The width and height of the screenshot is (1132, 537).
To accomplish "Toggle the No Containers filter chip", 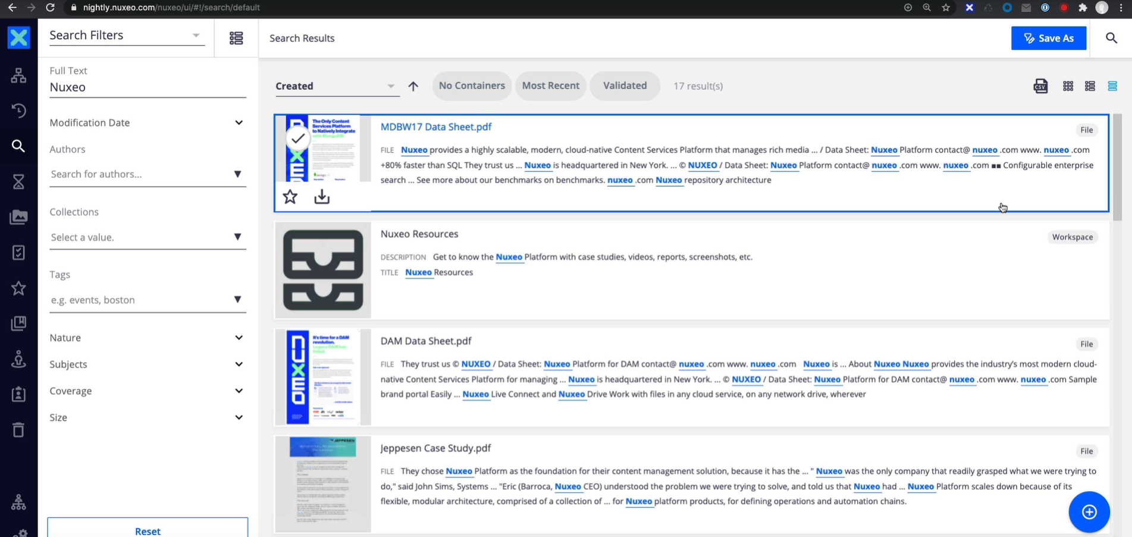I will click(472, 86).
